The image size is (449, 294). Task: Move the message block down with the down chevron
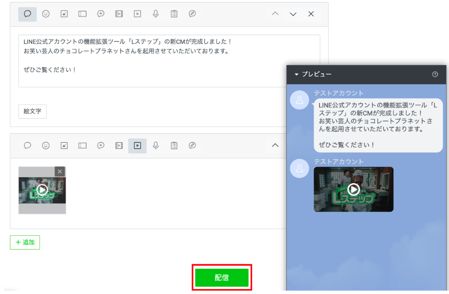(x=293, y=14)
